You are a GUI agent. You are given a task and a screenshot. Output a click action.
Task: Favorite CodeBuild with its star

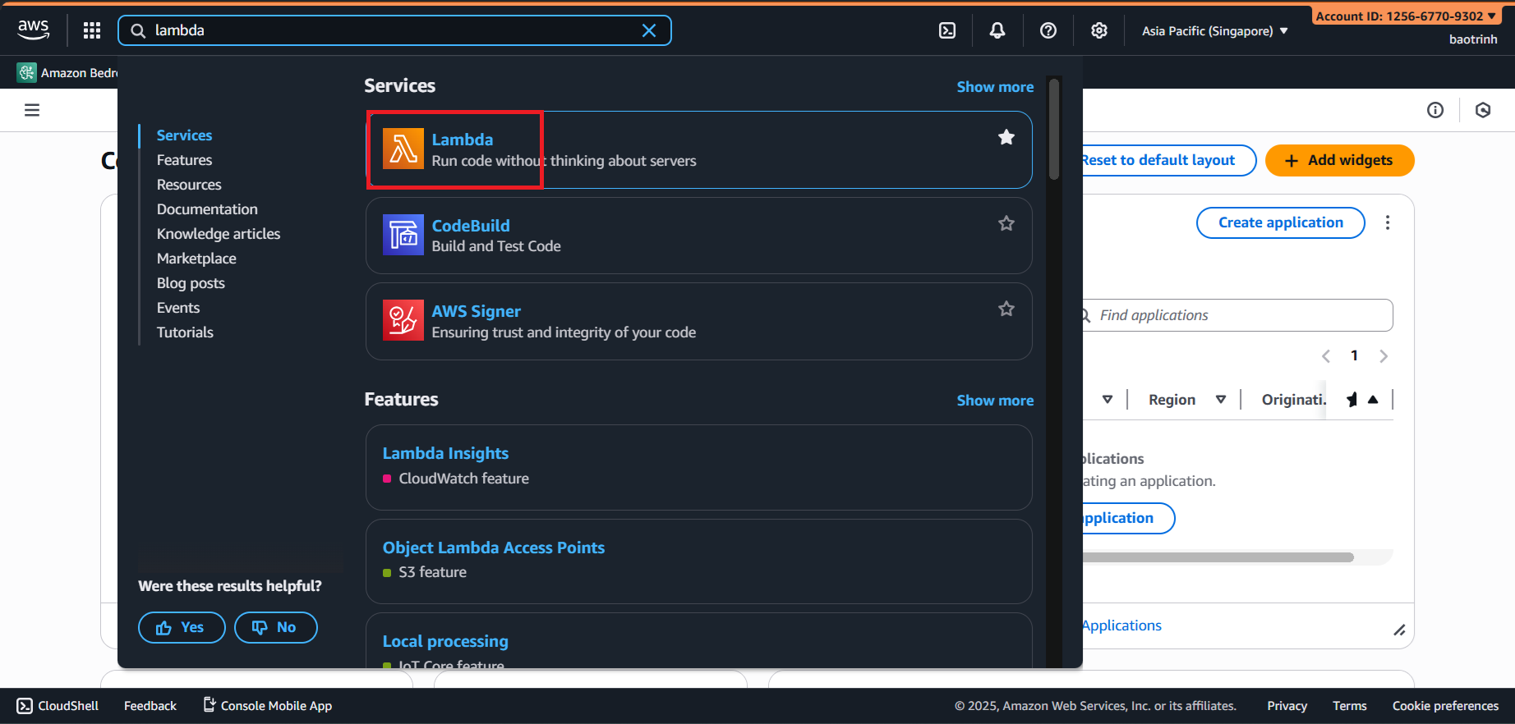pos(1006,223)
